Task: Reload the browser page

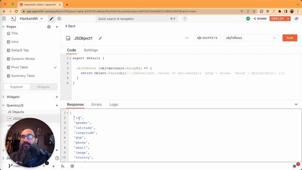Action: coord(17,11)
